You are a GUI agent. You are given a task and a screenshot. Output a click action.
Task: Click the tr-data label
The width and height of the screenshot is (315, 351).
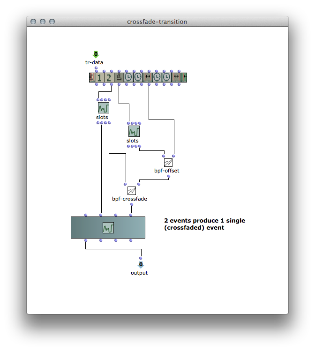click(94, 62)
